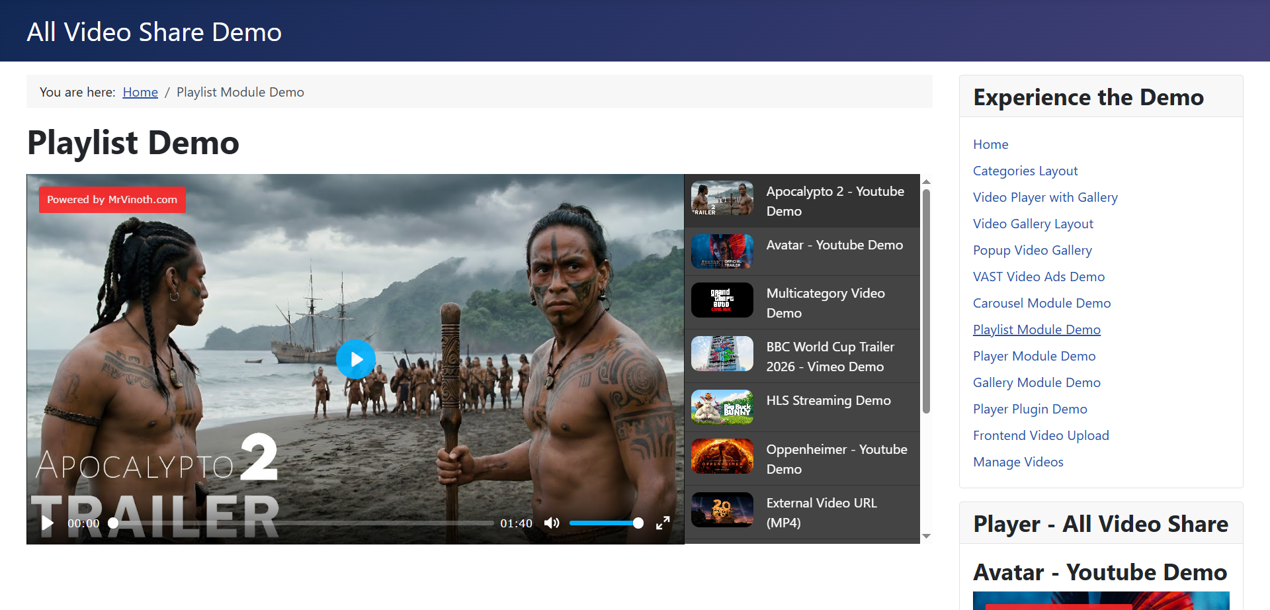Click the Powered by MrVinoth.com badge
Screen dimensions: 1270x610
pos(112,200)
